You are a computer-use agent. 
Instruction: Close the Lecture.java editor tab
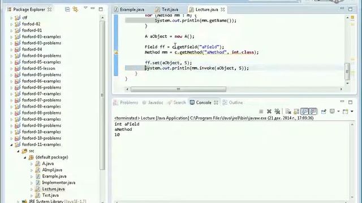click(x=222, y=10)
